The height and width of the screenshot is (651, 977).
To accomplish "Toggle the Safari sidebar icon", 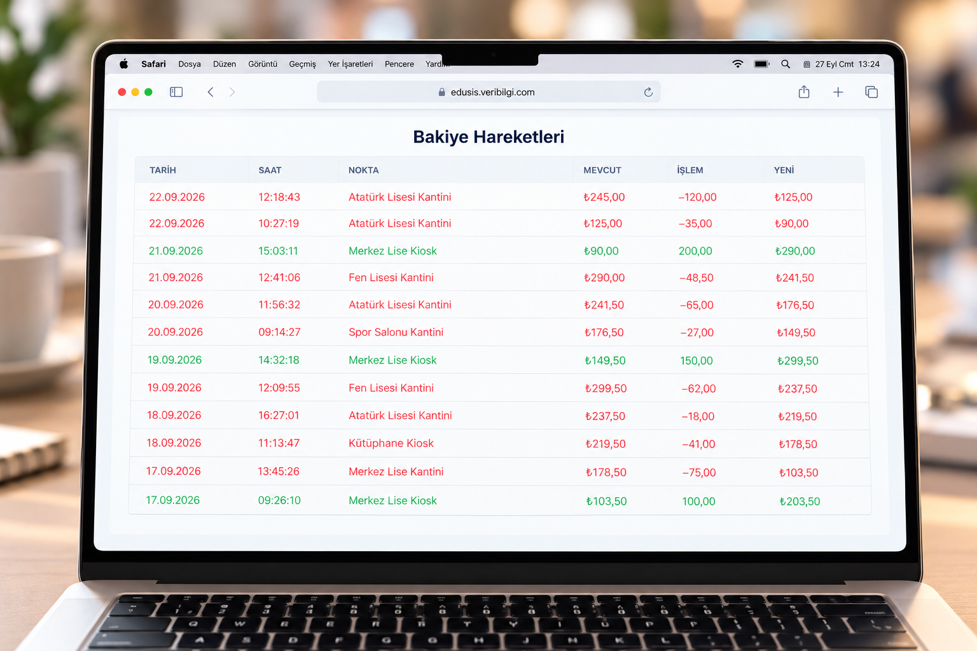I will point(176,92).
